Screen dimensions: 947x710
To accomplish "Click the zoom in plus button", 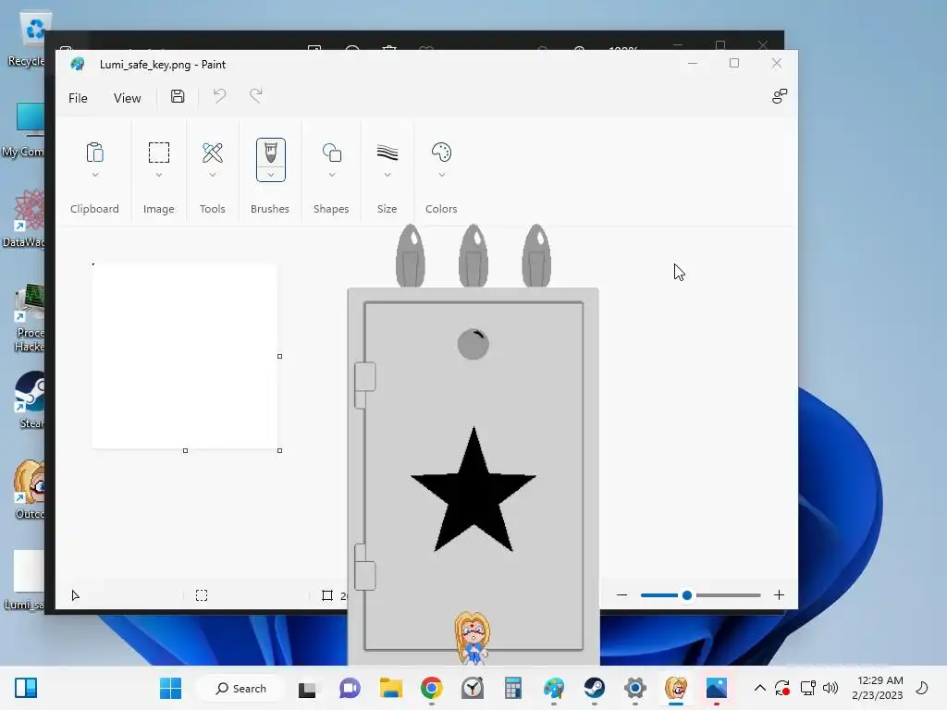I will click(779, 595).
